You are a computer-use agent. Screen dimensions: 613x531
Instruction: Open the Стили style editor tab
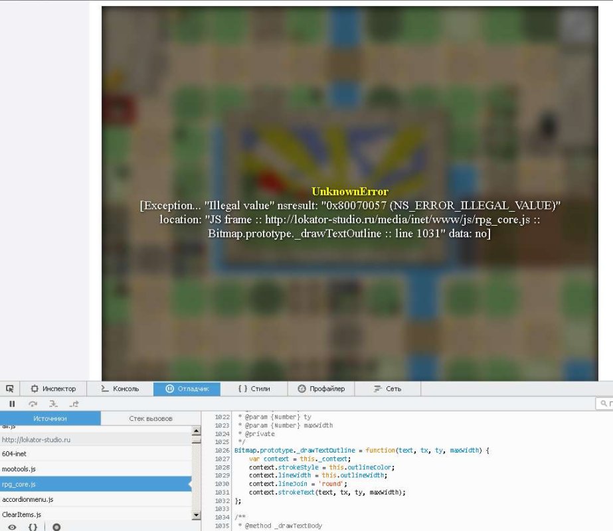[254, 389]
